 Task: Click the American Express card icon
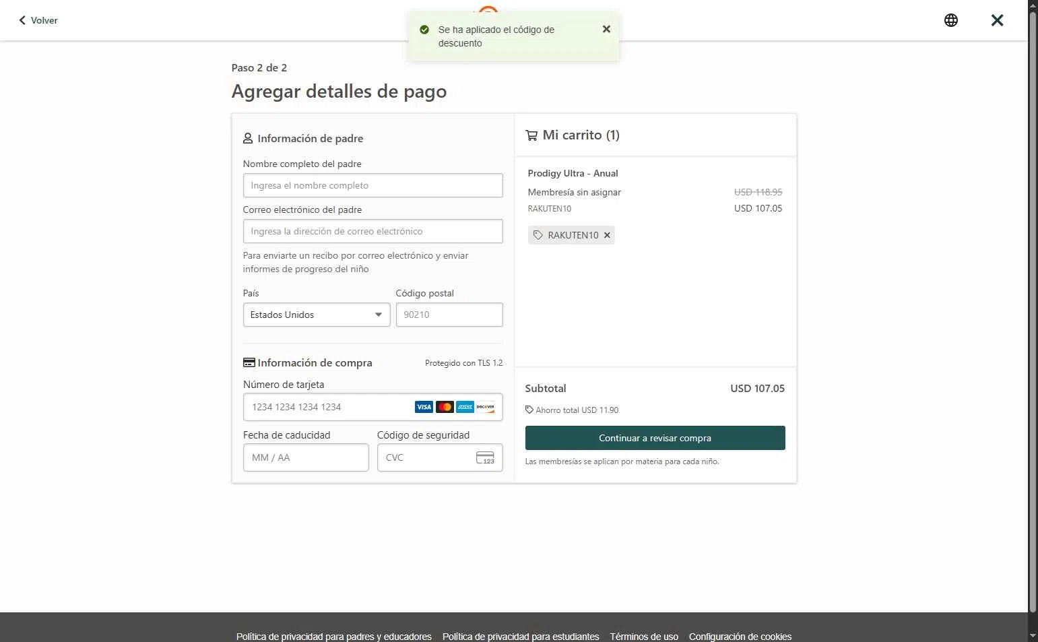[465, 407]
